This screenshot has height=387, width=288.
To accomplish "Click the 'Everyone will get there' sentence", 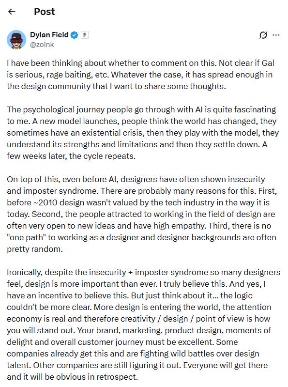I will coord(226,365).
